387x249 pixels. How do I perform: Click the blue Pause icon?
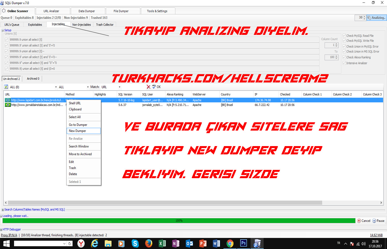tap(374, 221)
